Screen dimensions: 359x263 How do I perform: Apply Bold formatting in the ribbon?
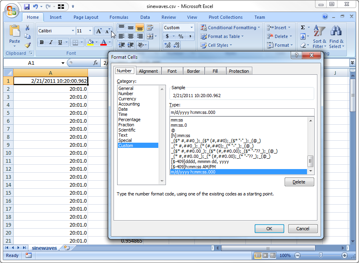[42, 42]
